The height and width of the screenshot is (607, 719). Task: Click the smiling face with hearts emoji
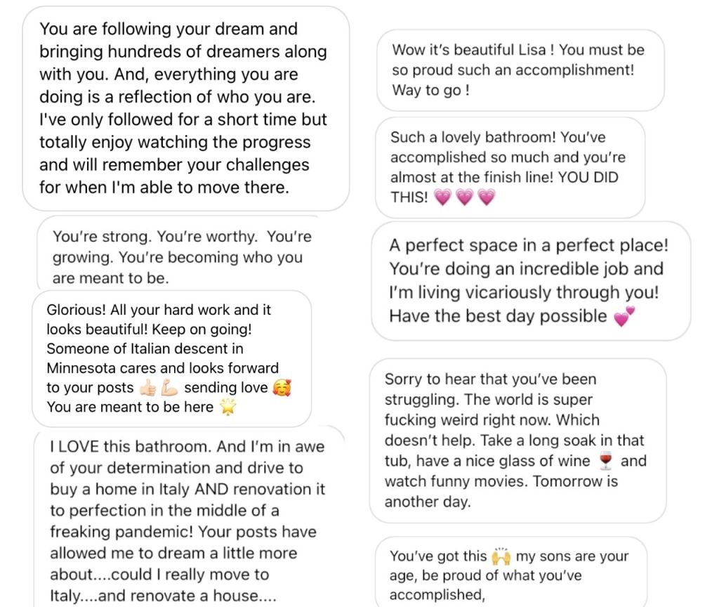pyautogui.click(x=281, y=388)
